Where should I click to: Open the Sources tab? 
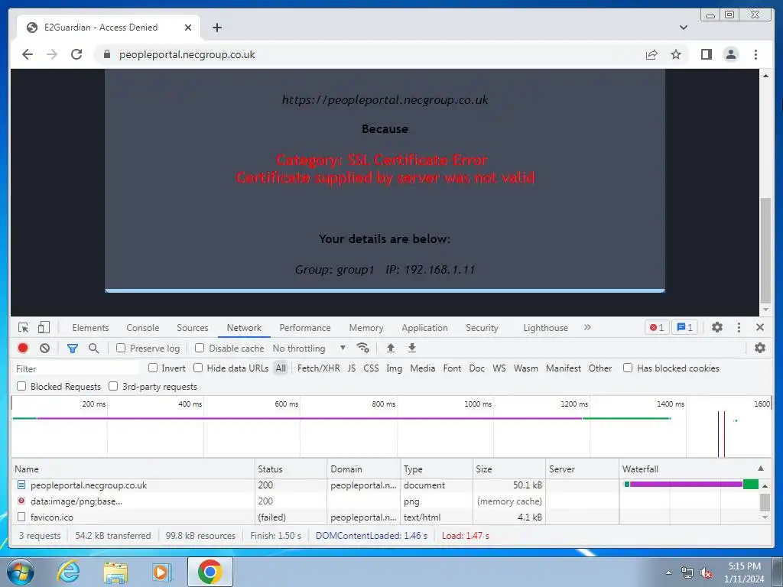tap(192, 327)
